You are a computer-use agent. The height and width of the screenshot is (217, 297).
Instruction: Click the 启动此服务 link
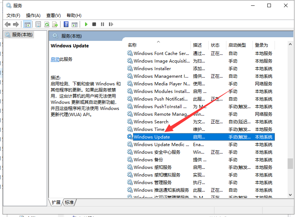coord(55,58)
